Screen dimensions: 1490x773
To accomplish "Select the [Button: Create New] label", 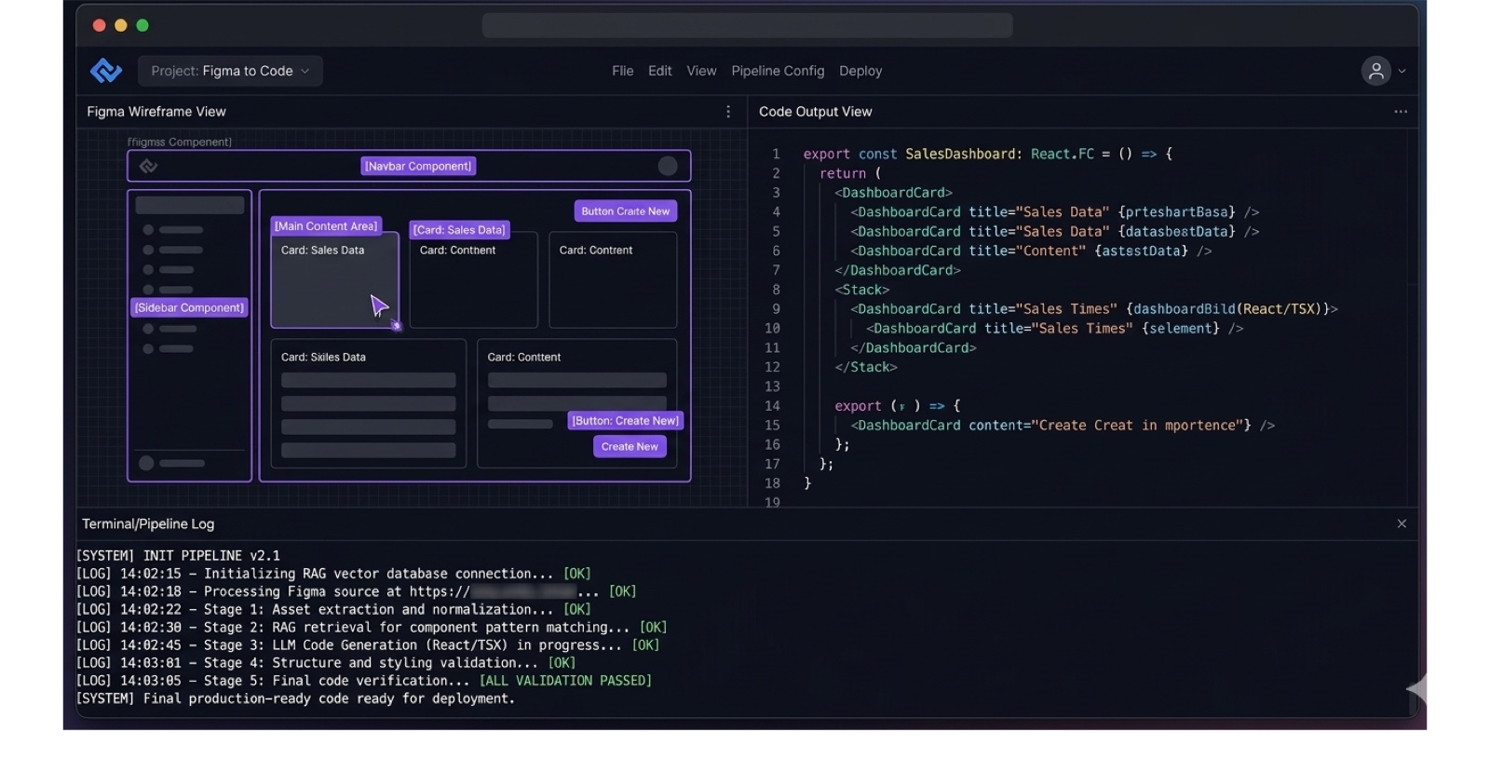I will click(625, 421).
